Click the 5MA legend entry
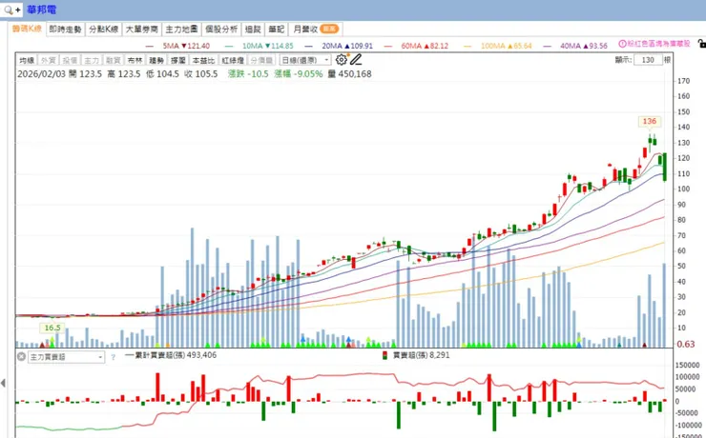 pyautogui.click(x=177, y=46)
